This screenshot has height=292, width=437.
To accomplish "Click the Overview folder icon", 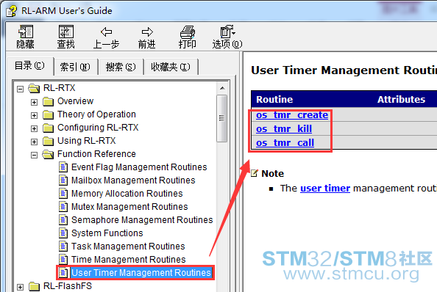I will [48, 101].
